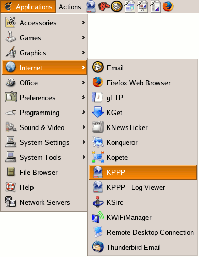The image size is (199, 257).
Task: Click the Programming trowel icon
Action: pyautogui.click(x=11, y=113)
